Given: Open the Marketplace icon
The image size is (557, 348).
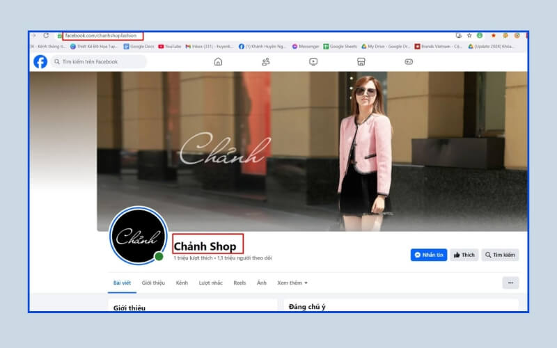Looking at the screenshot, I should pos(361,62).
